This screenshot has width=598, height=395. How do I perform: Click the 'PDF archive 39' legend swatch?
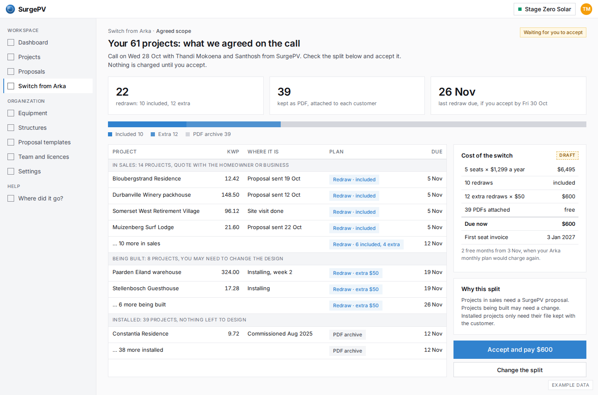(188, 134)
